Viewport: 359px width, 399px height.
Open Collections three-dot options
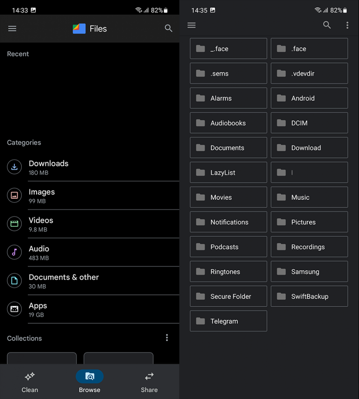pos(167,338)
